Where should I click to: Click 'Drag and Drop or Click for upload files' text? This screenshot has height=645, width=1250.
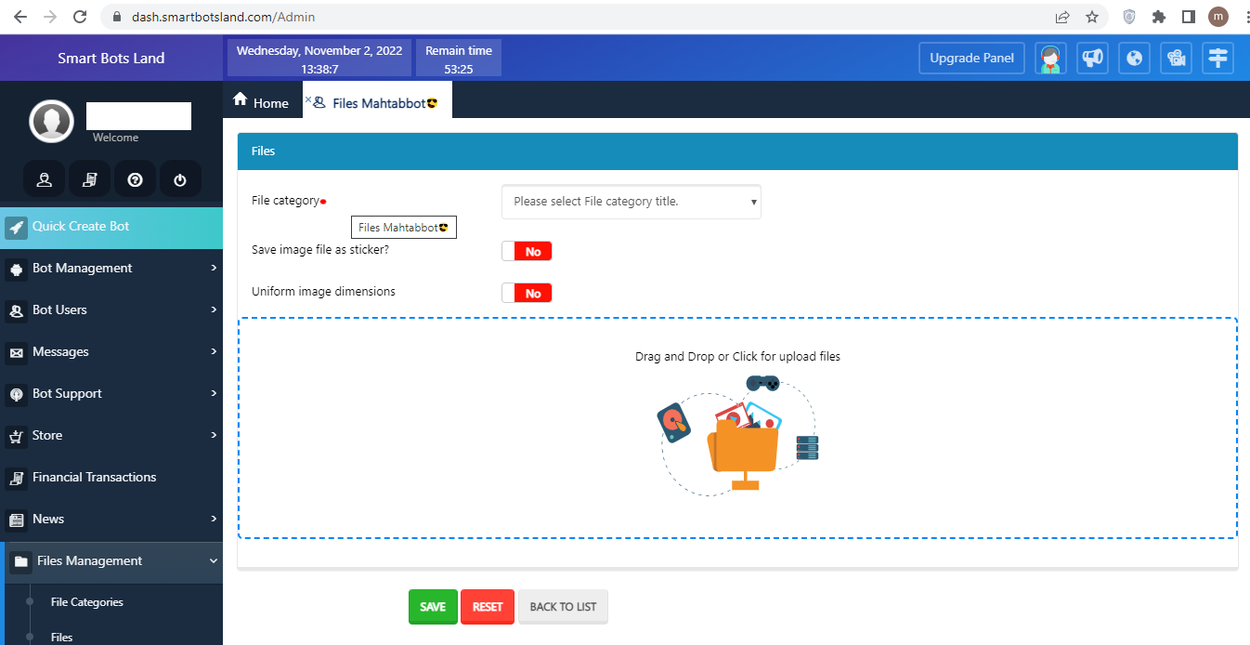737,356
